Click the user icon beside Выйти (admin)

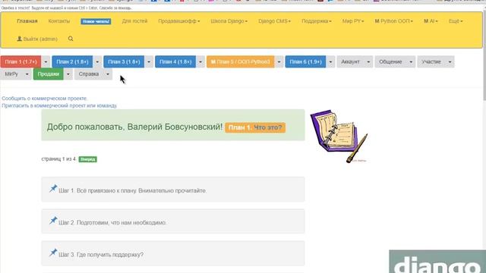coord(19,39)
